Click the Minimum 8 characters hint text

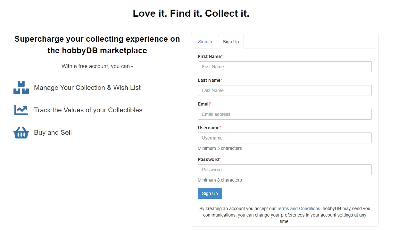point(220,180)
